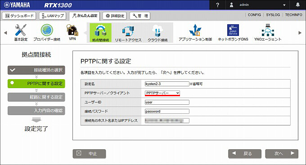Click the RTX1300 model name
Image resolution: width=306 pixels, height=165 pixels.
tap(58, 5)
